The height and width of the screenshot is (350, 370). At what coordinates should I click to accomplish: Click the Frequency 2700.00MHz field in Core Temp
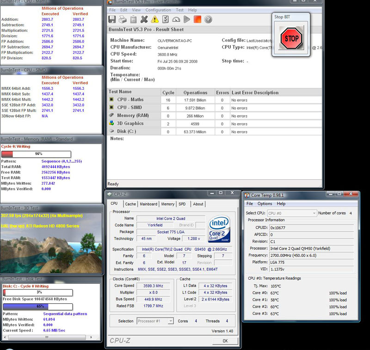[x=311, y=256]
